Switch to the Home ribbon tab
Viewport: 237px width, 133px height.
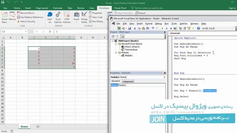[17, 8]
